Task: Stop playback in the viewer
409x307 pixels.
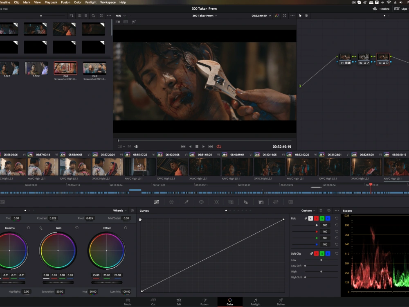Action: click(197, 147)
